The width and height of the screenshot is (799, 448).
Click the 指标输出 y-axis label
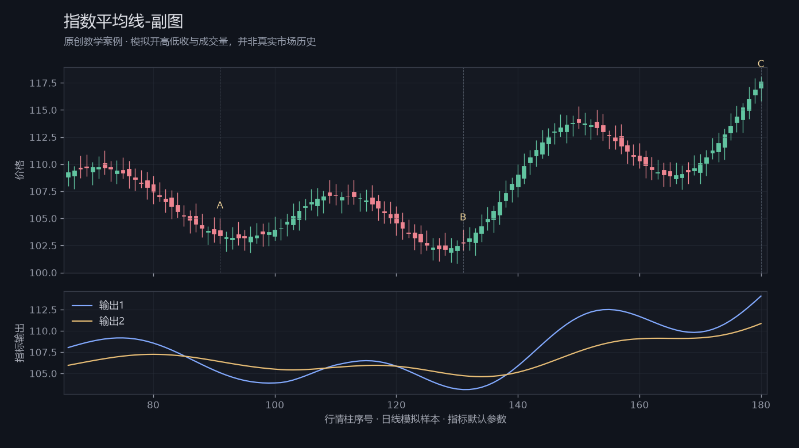(20, 343)
